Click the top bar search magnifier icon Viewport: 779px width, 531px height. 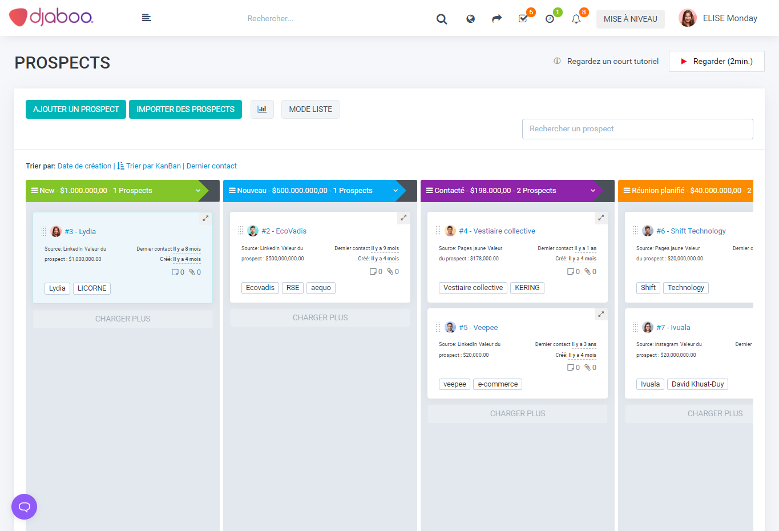point(442,19)
